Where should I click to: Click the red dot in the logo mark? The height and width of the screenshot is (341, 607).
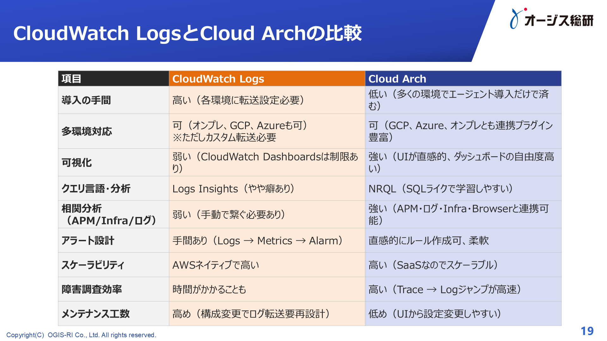pos(525,9)
